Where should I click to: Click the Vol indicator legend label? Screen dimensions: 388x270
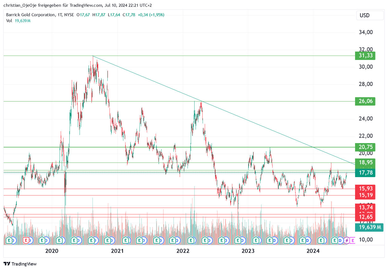9,21
